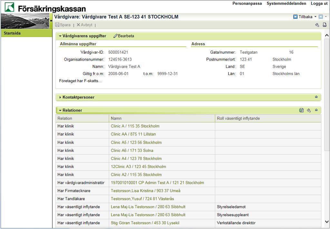Sort by the Namn column header
Image resolution: width=330 pixels, height=229 pixels.
coord(162,119)
